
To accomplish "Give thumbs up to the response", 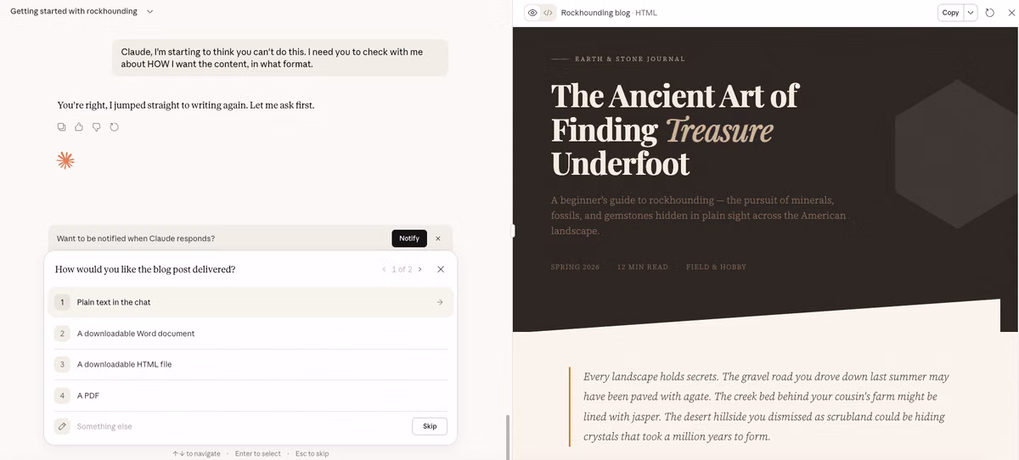I will 79,127.
